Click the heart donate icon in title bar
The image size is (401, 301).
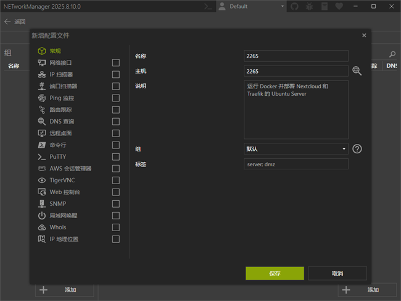(339, 6)
